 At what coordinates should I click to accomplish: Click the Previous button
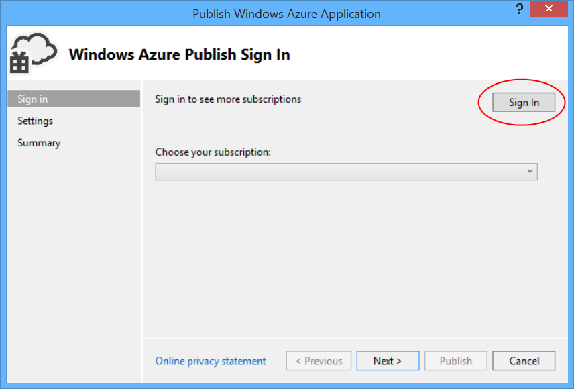tap(319, 360)
